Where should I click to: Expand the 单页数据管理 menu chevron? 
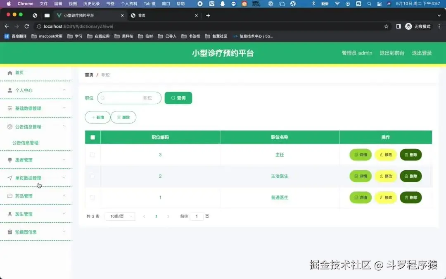64,178
